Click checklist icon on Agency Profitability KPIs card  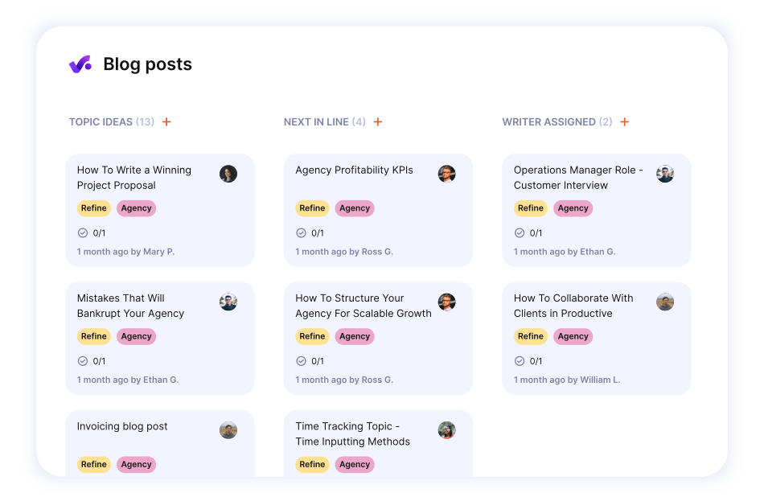click(301, 233)
